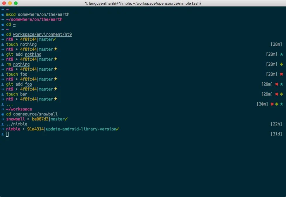Click the pink snowball directory name

(x=15, y=119)
